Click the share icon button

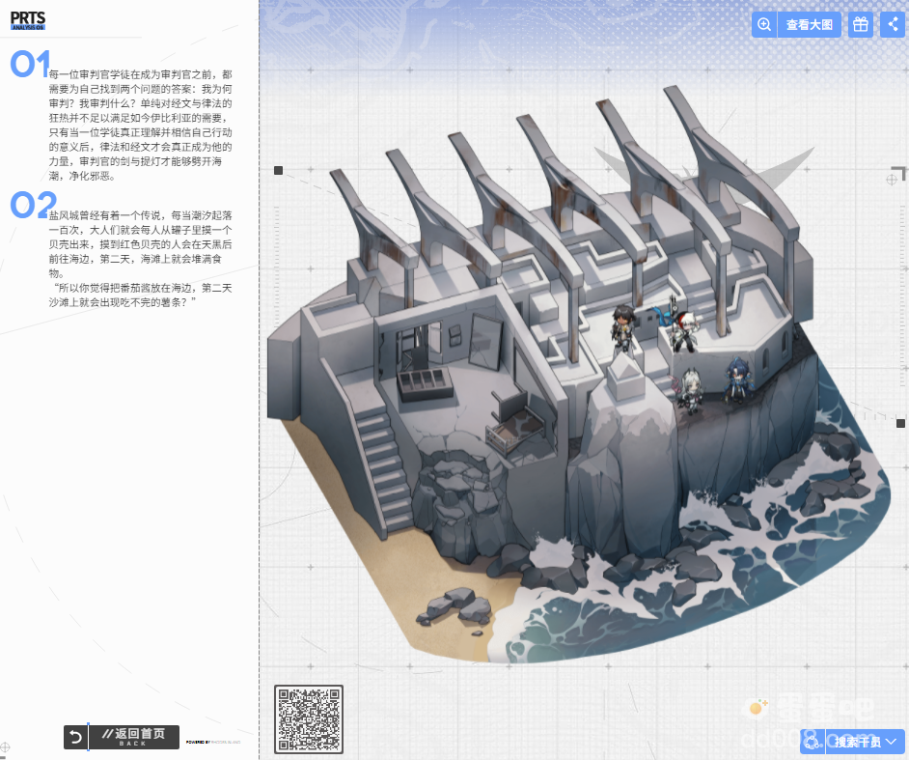coord(893,24)
